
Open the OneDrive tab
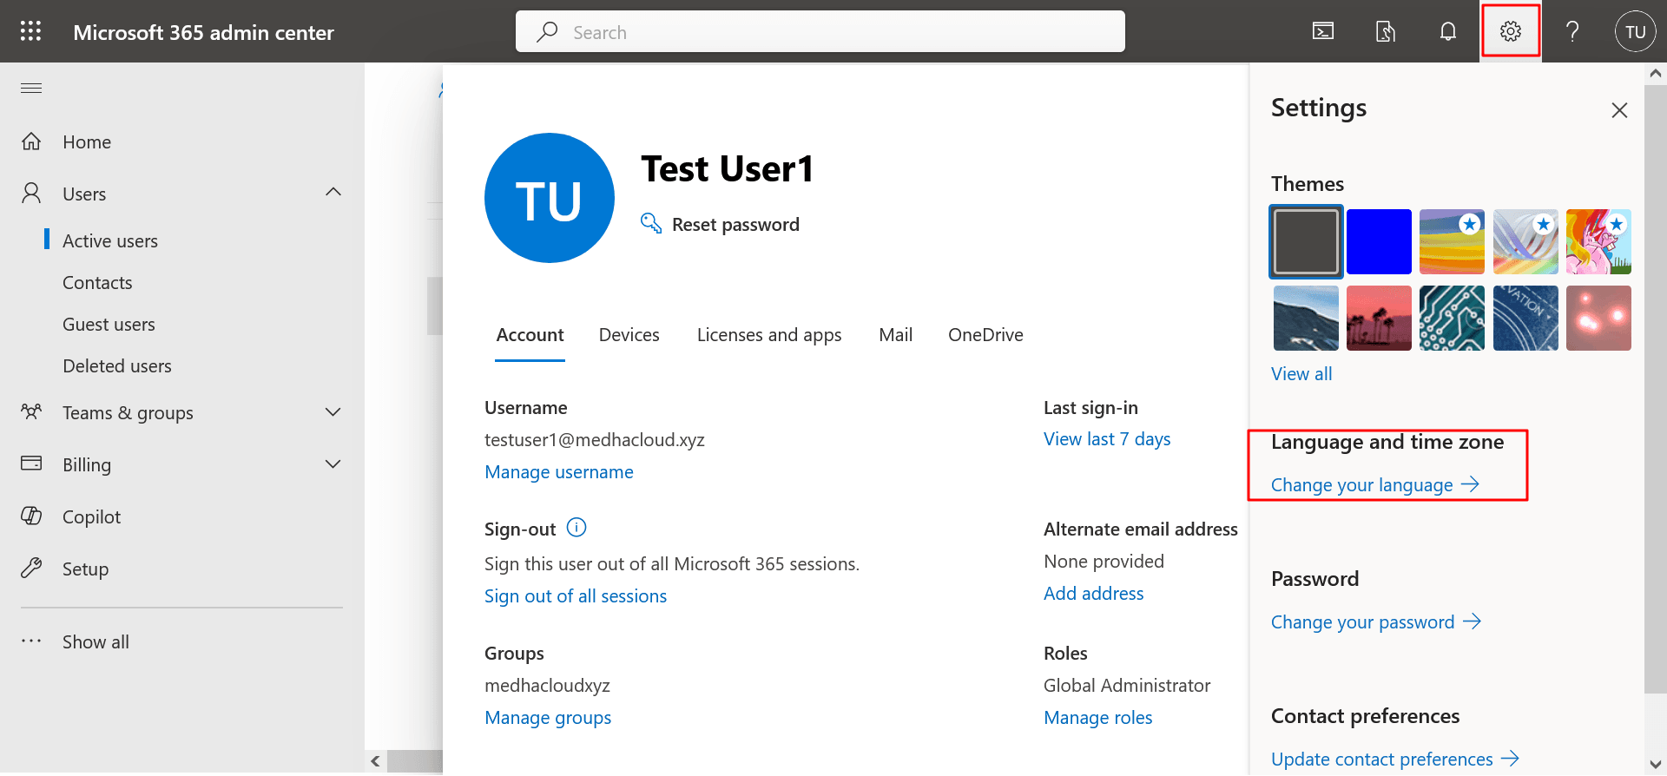[985, 335]
